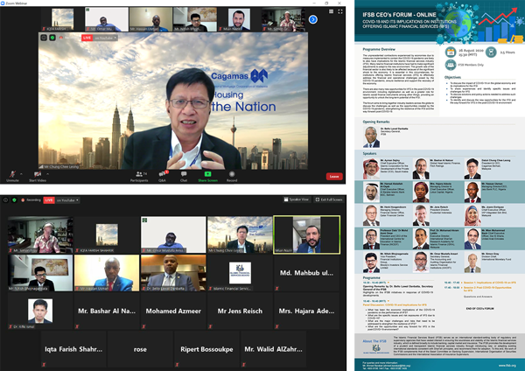525x371 pixels.
Task: Select the rose participant tile
Action: click(140, 349)
